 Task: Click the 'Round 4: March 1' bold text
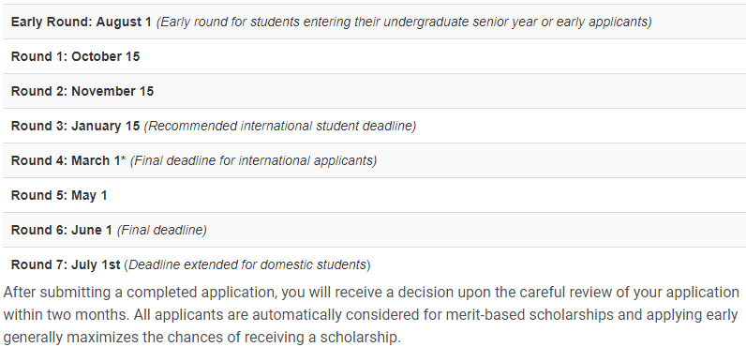(66, 161)
